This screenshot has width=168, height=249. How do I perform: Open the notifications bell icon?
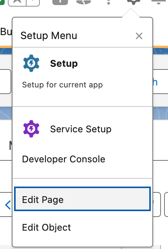pos(158,2)
